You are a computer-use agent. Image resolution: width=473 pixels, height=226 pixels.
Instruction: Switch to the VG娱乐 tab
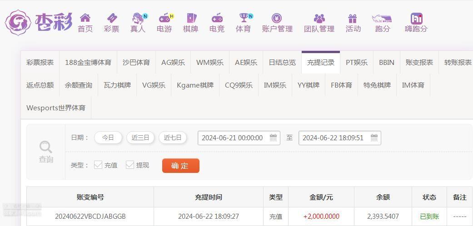(x=154, y=85)
